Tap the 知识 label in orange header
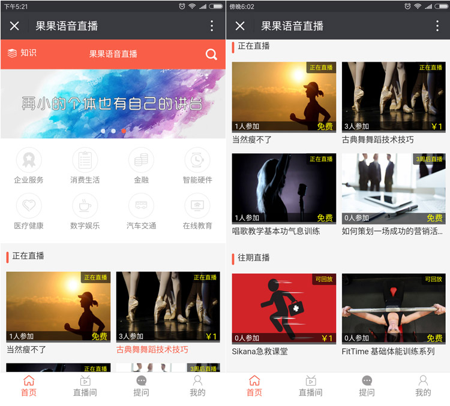The height and width of the screenshot is (406, 450). click(28, 53)
